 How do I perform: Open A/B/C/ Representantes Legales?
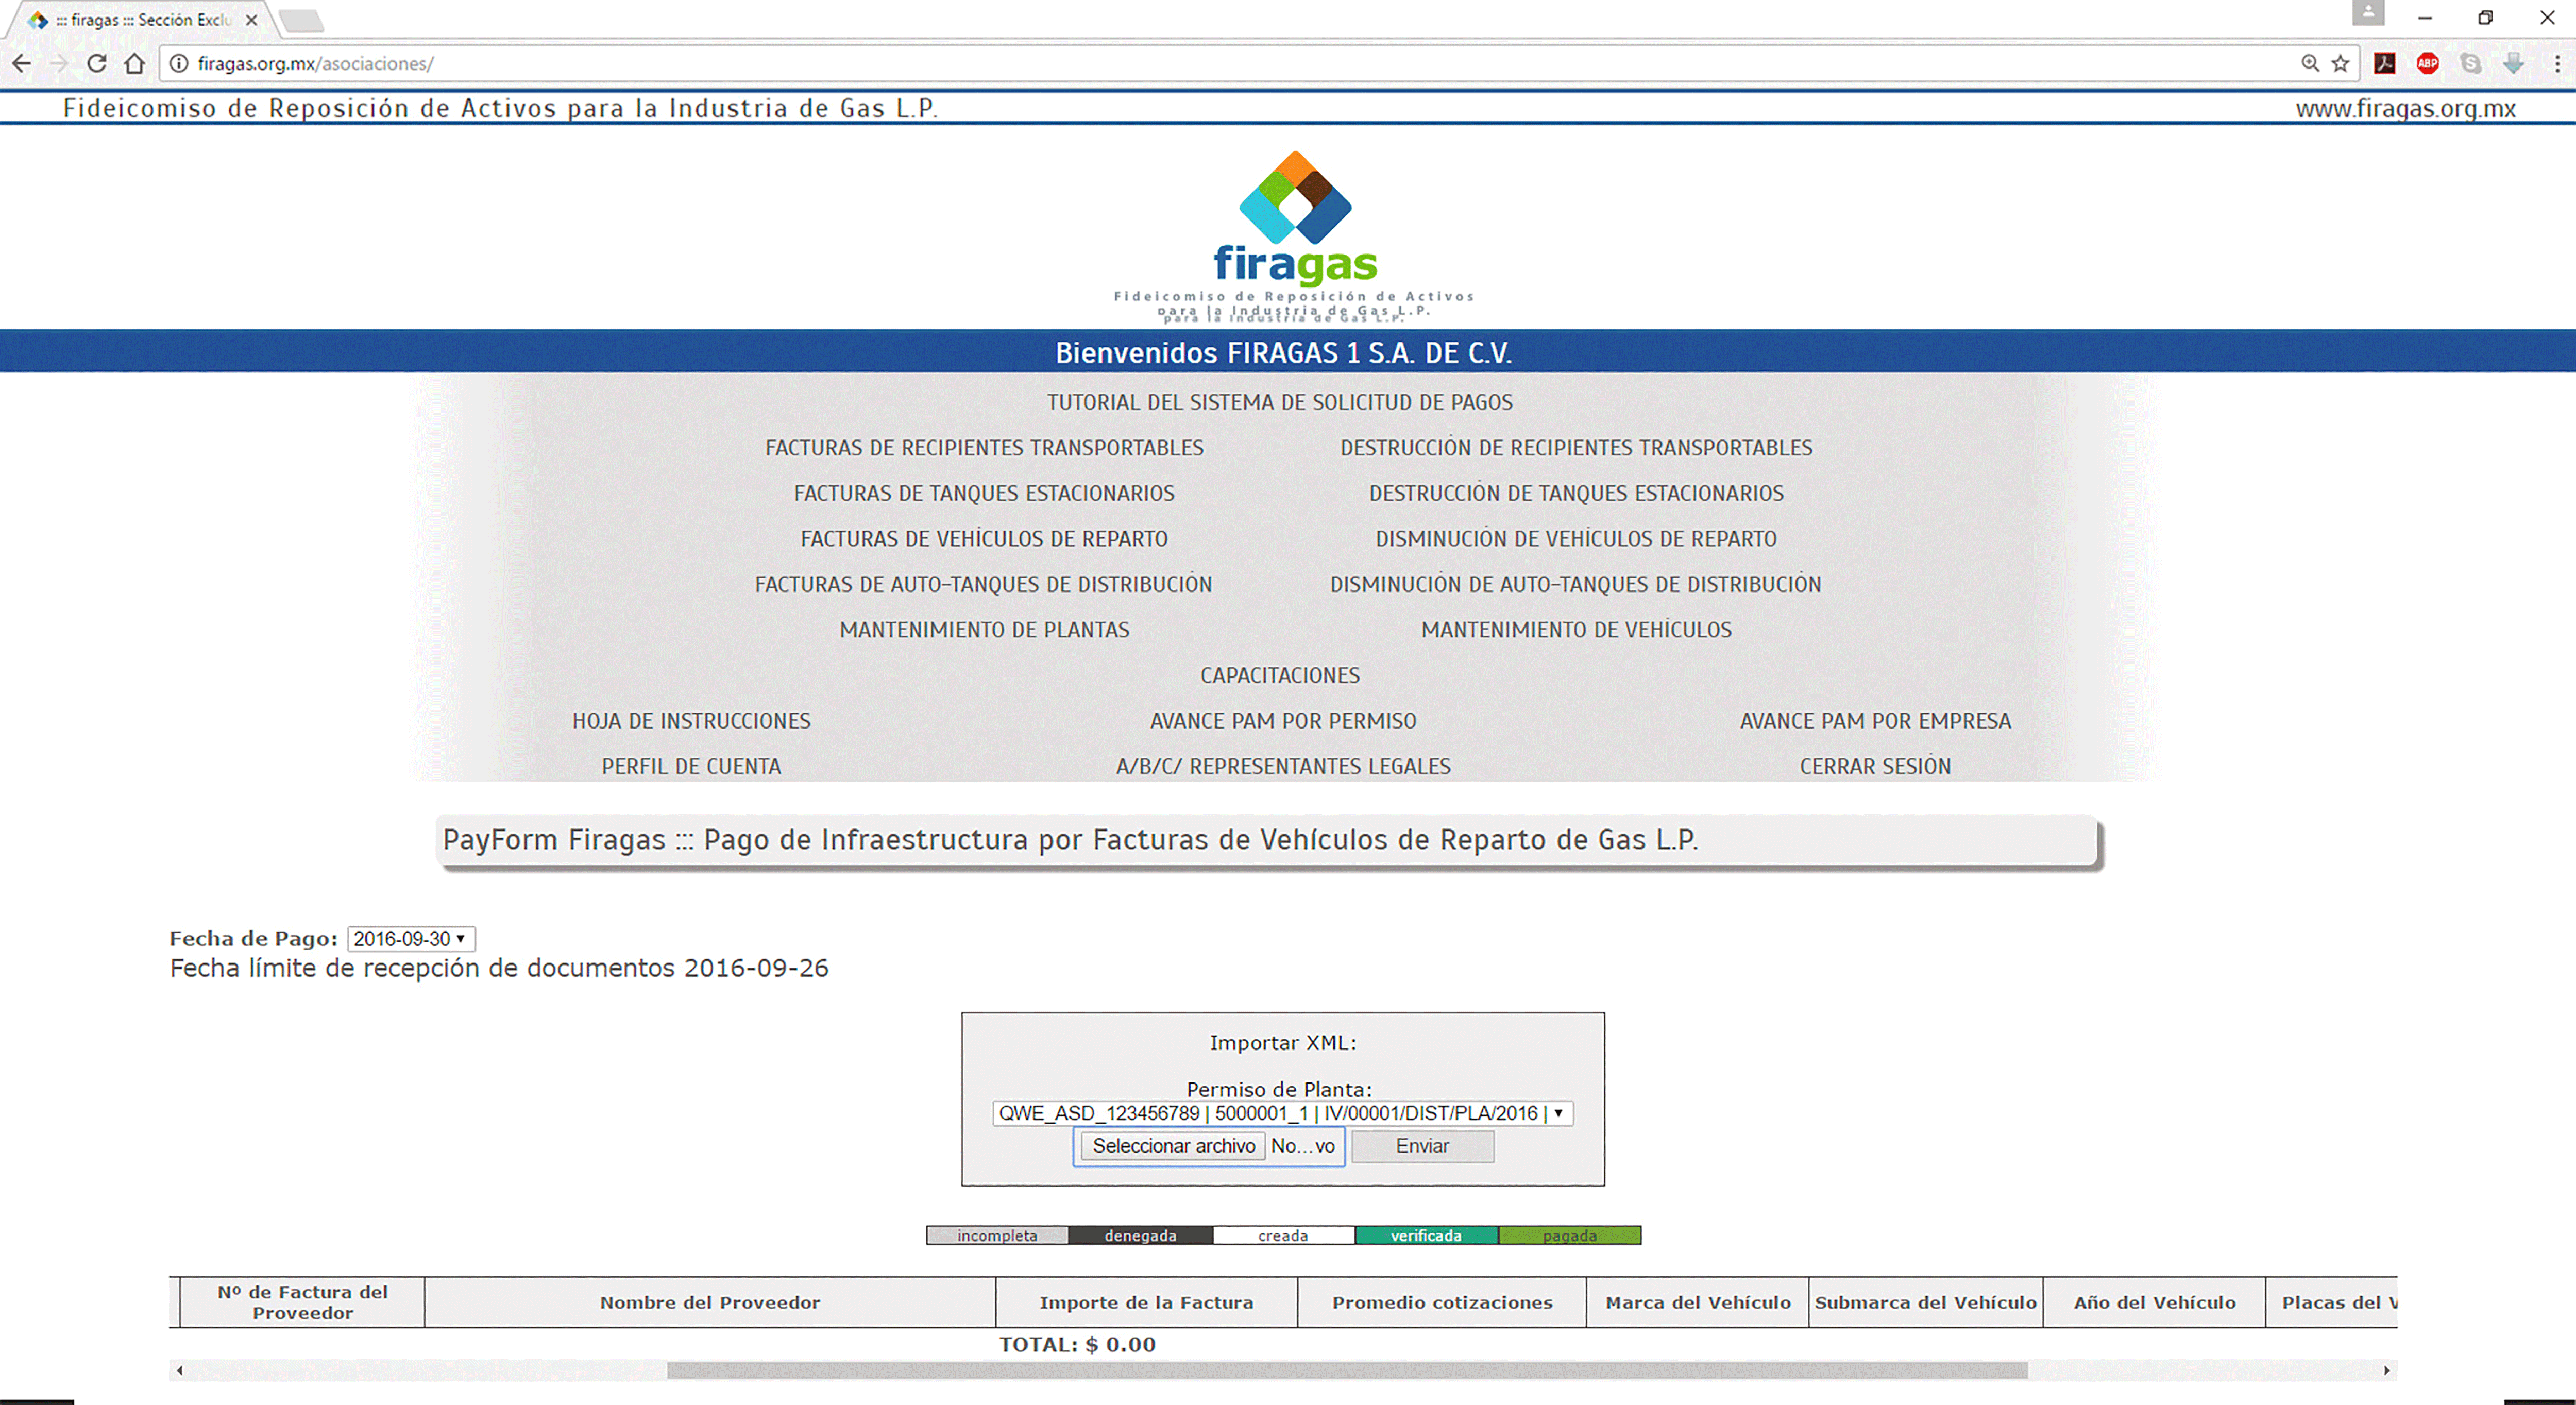pyautogui.click(x=1283, y=766)
